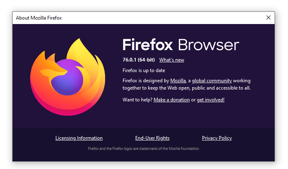Click the Firefox Browser heading
Image resolution: width=288 pixels, height=169 pixels.
181,45
